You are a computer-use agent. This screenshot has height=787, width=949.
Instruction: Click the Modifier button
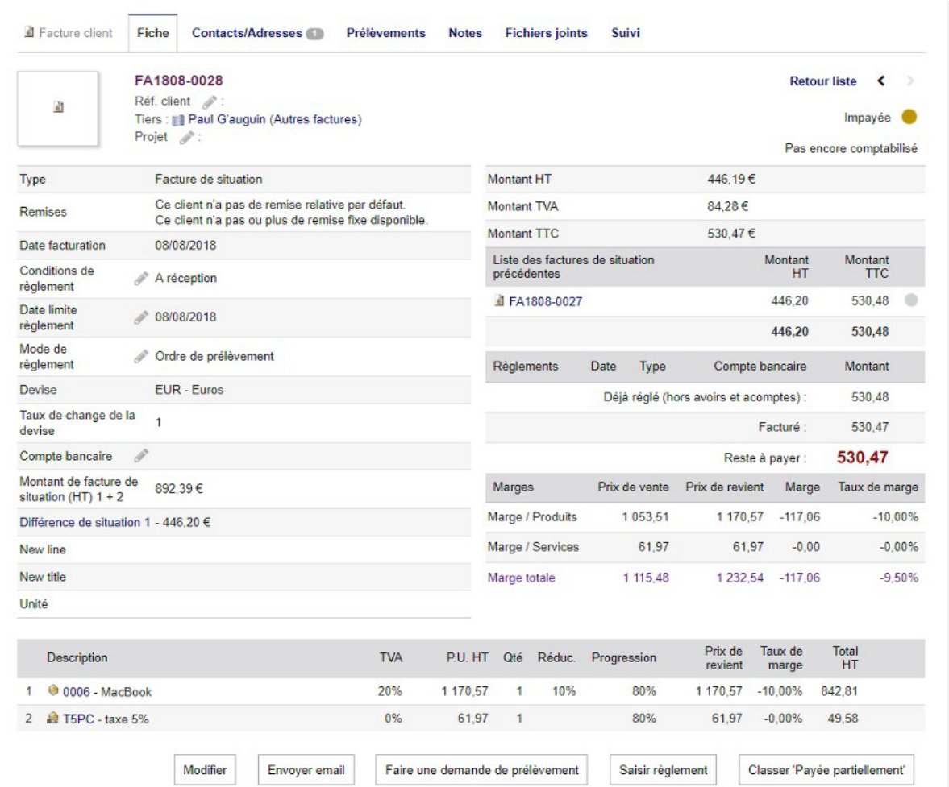tap(205, 770)
